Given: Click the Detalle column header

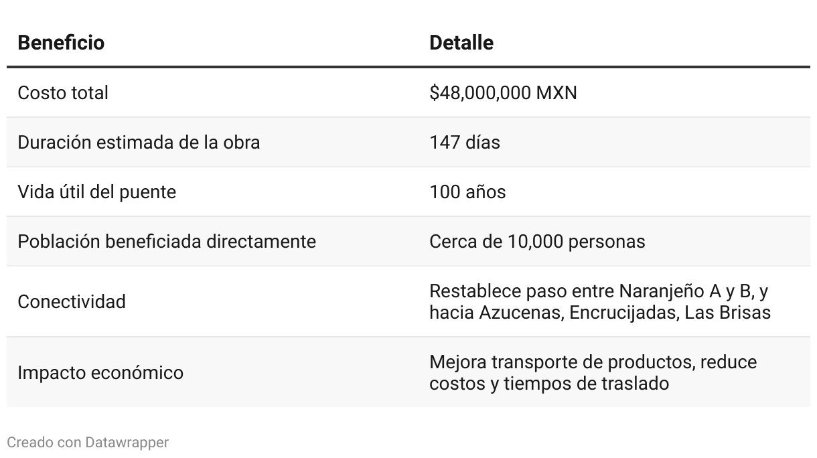Looking at the screenshot, I should point(461,43).
